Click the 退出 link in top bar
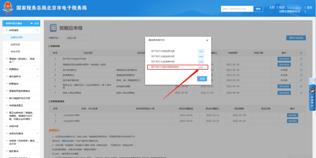Image resolution: width=316 pixels, height=158 pixels. click(310, 7)
